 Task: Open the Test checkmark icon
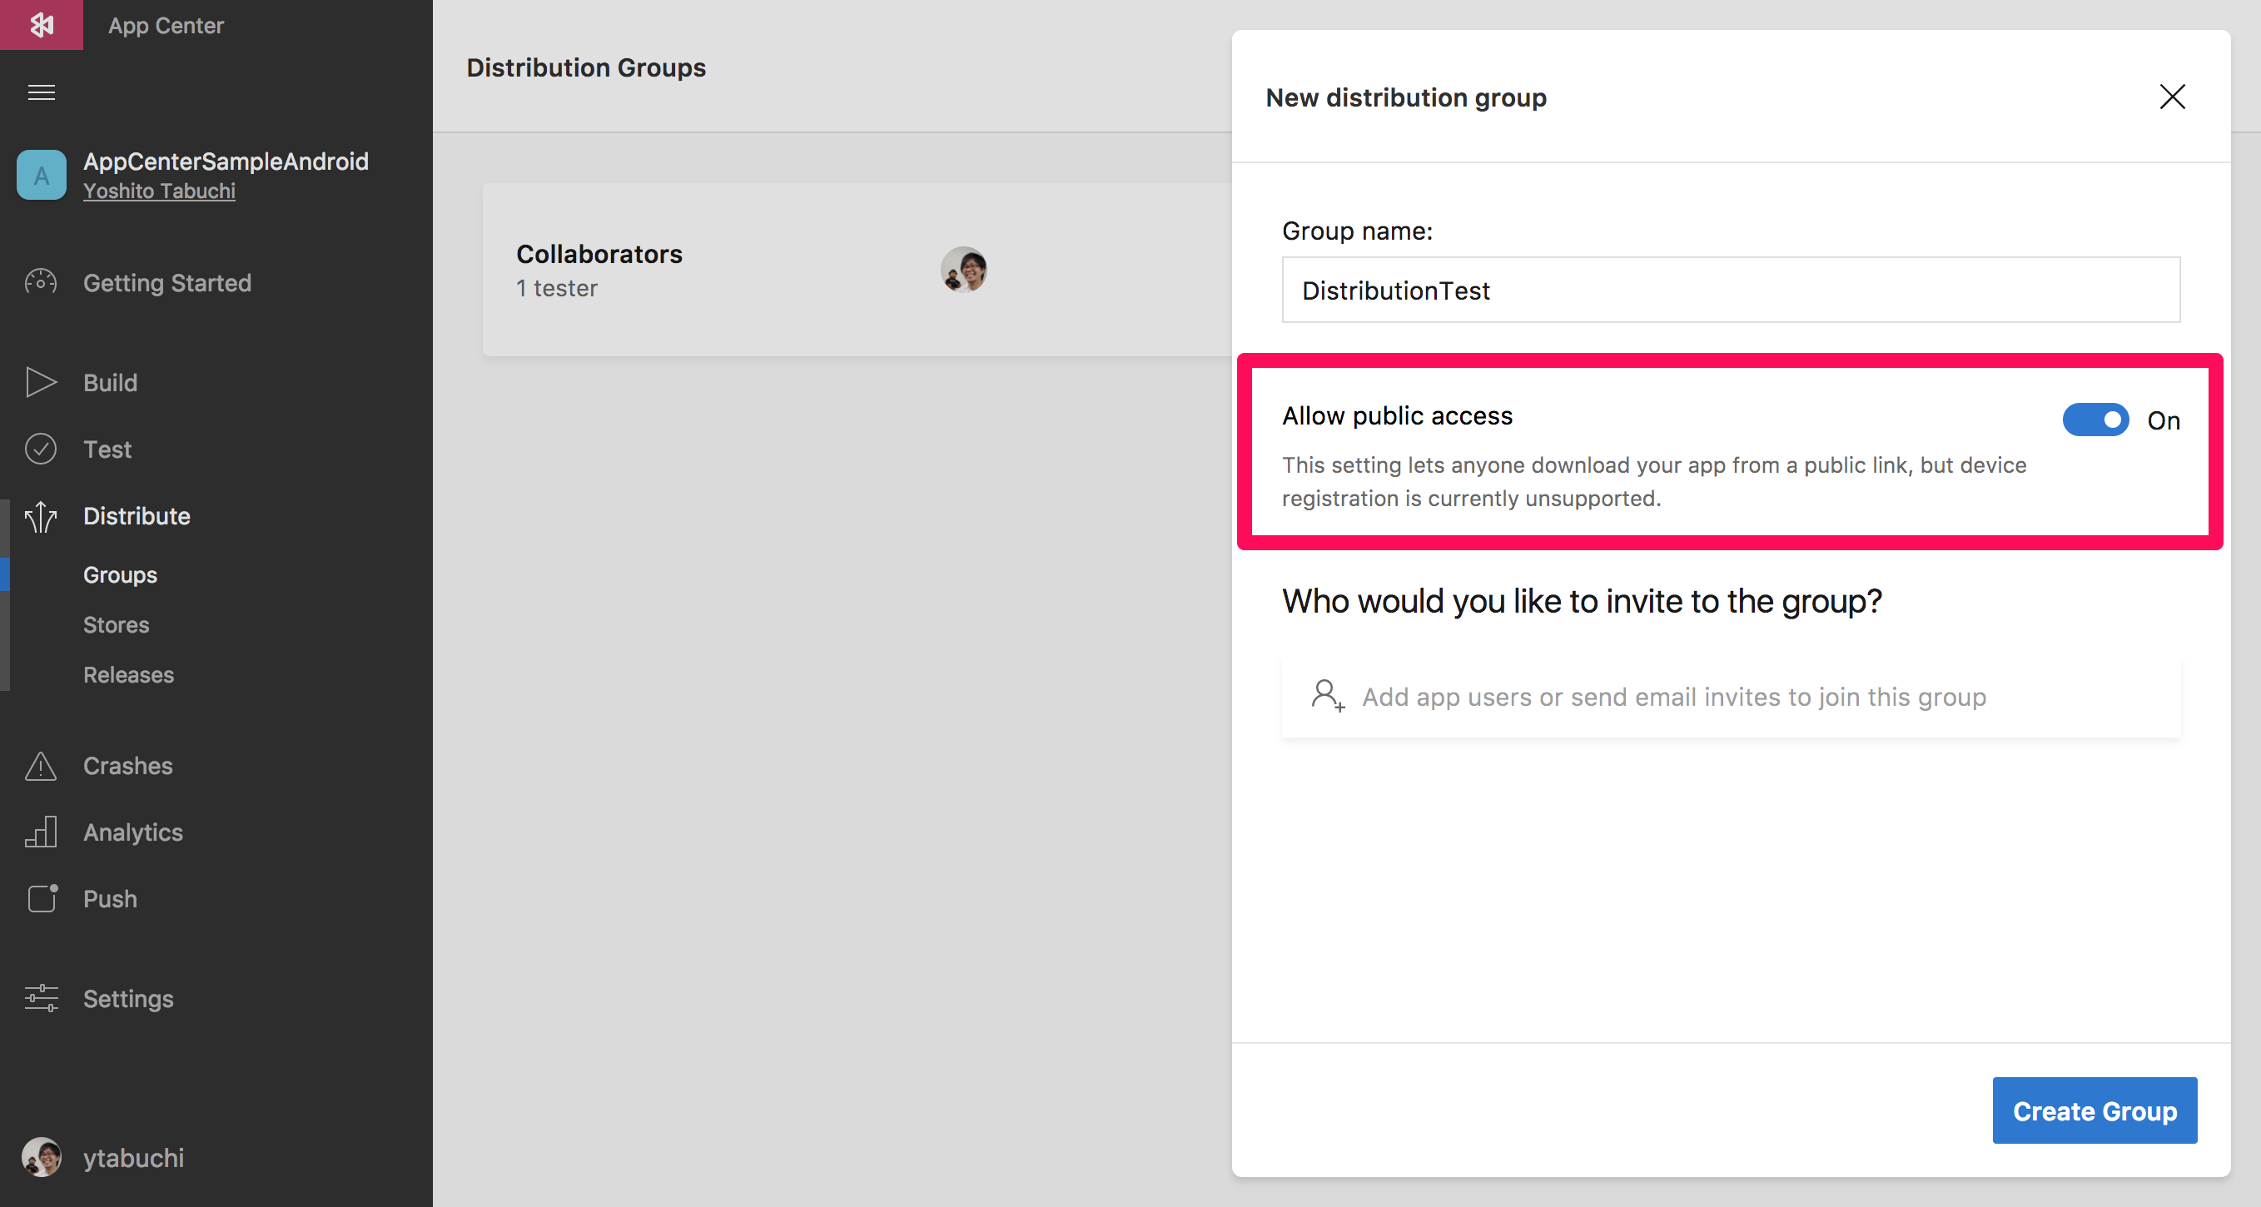[x=40, y=450]
